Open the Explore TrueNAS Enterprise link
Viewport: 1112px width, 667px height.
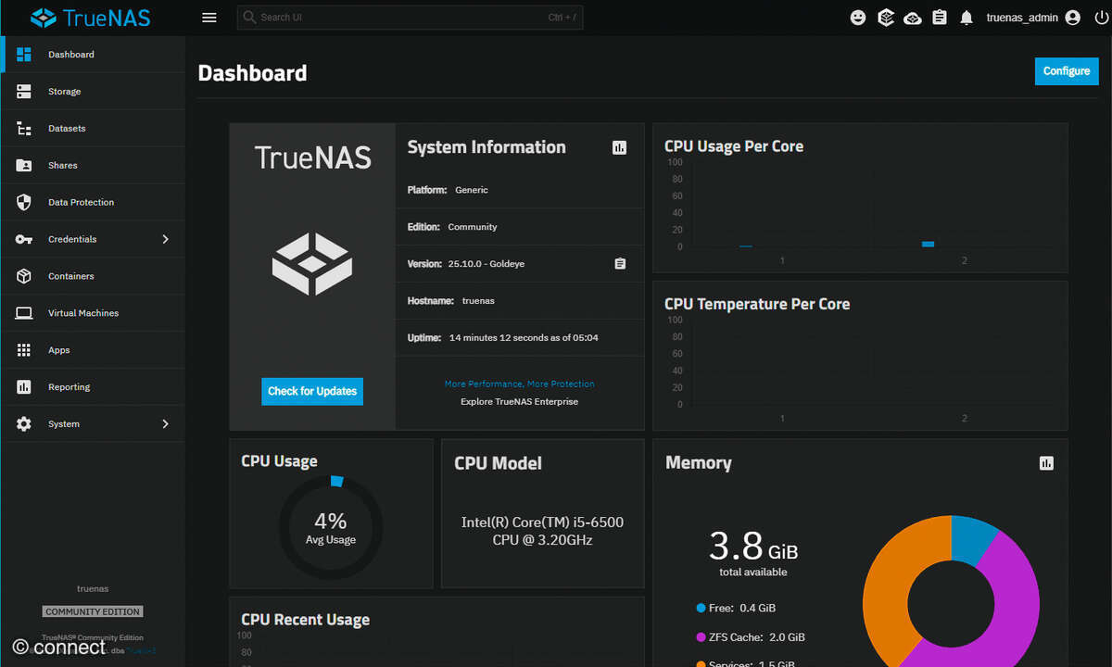click(x=519, y=401)
